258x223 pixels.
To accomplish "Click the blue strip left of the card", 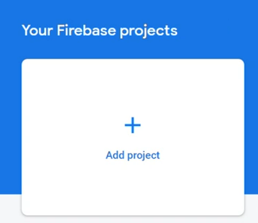I will (11, 125).
